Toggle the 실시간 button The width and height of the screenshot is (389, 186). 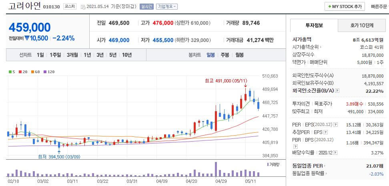pyautogui.click(x=147, y=7)
